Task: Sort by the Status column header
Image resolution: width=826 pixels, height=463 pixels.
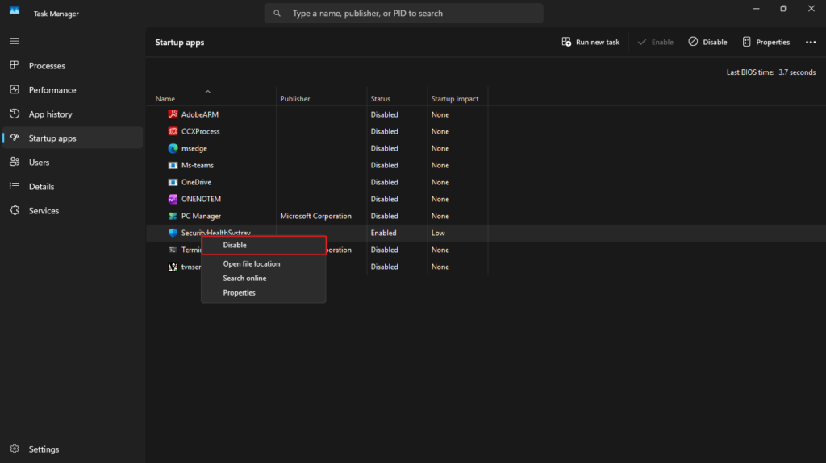Action: coord(381,99)
